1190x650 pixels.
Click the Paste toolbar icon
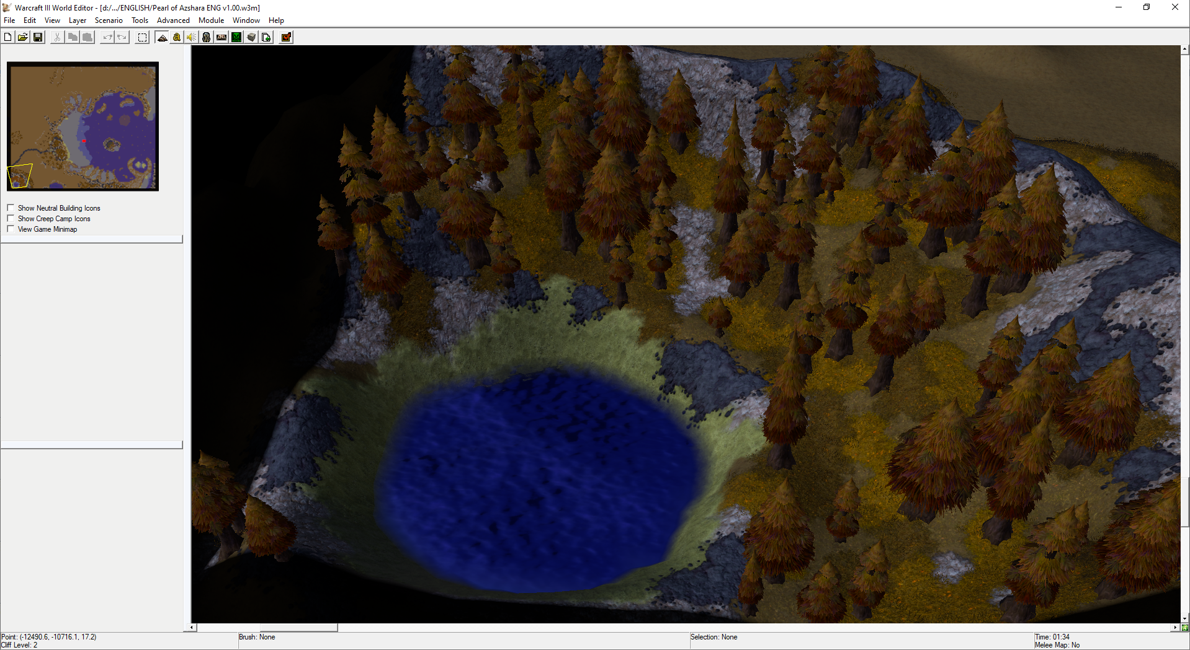coord(87,37)
